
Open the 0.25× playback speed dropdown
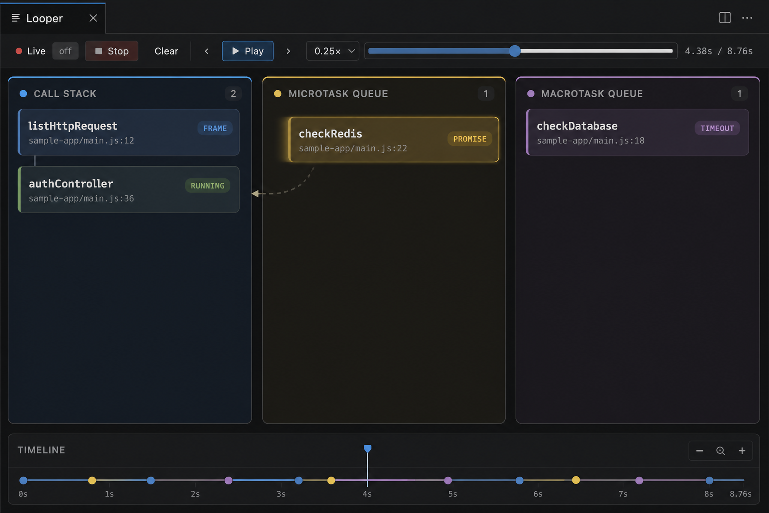(x=333, y=51)
